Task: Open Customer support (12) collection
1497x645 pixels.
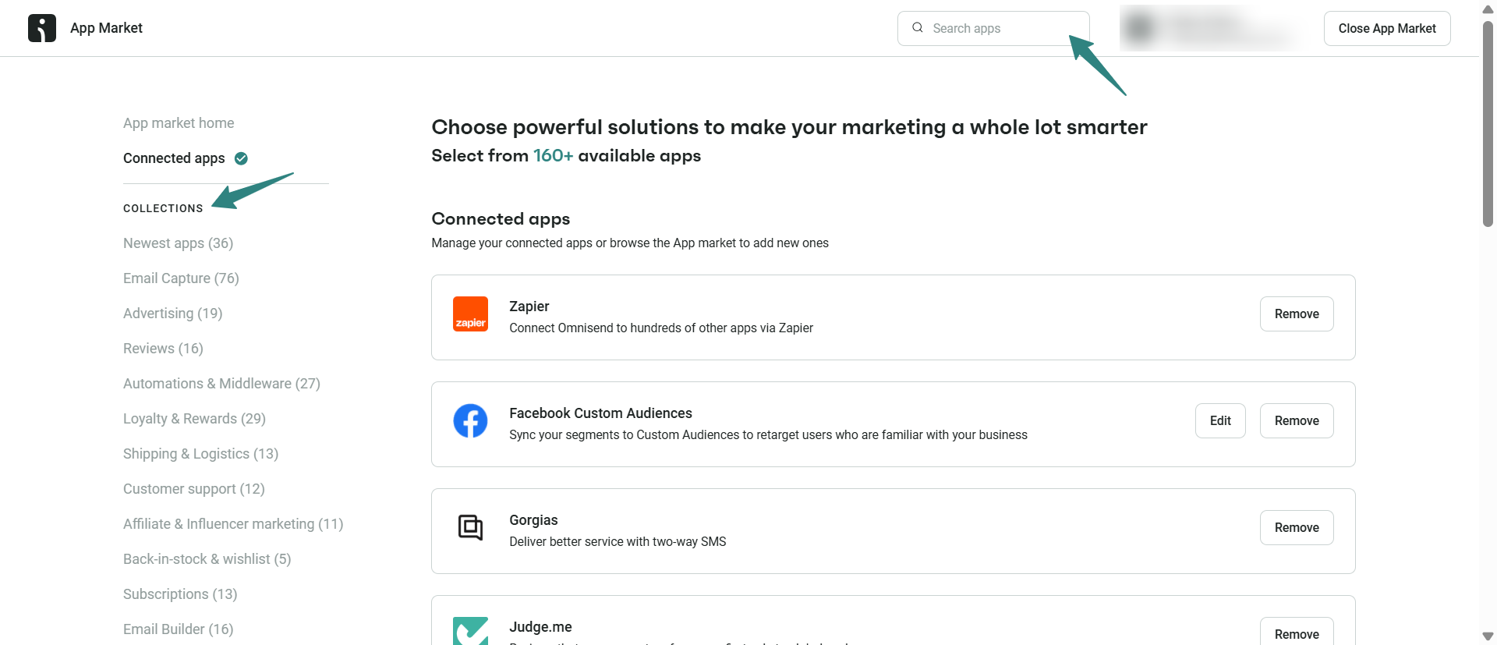Action: 194,489
